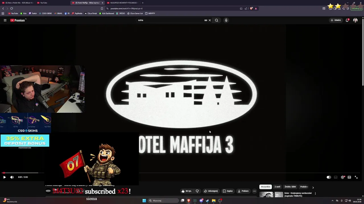Click the Udostępnij share button
This screenshot has width=364, height=204.
(211, 191)
